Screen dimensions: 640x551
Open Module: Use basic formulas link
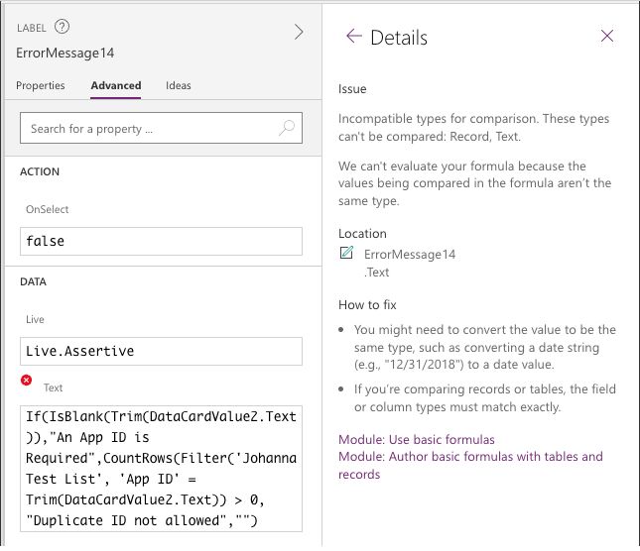coord(416,439)
